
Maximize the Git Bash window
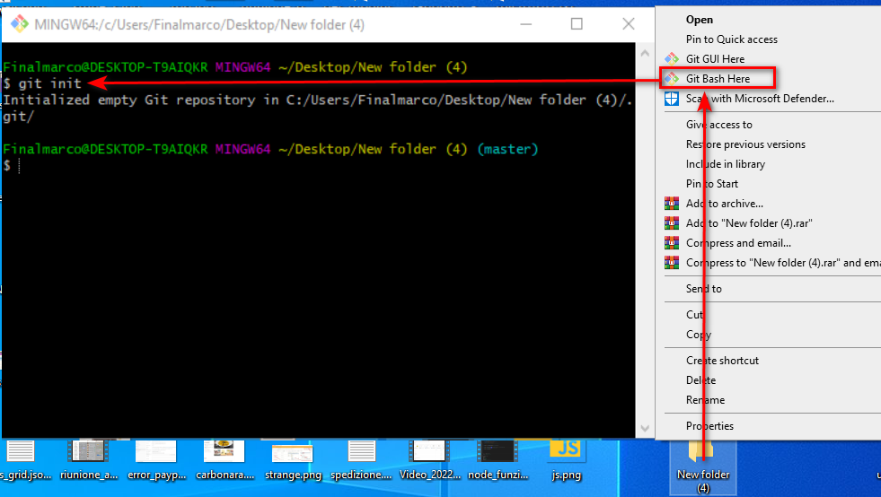click(x=577, y=24)
